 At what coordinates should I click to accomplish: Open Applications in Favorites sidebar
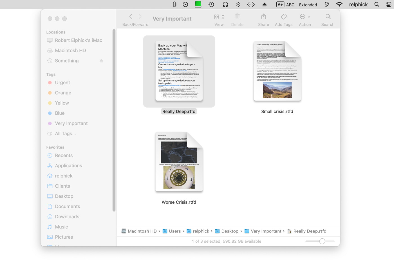(x=68, y=166)
